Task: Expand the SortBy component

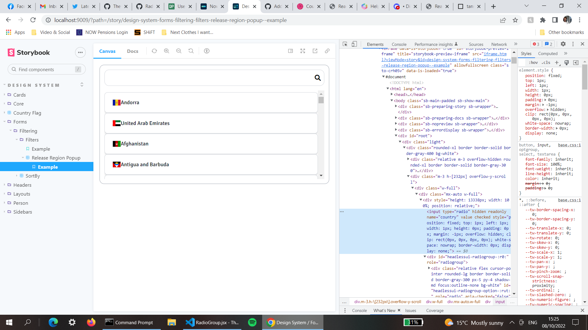Action: [32, 176]
